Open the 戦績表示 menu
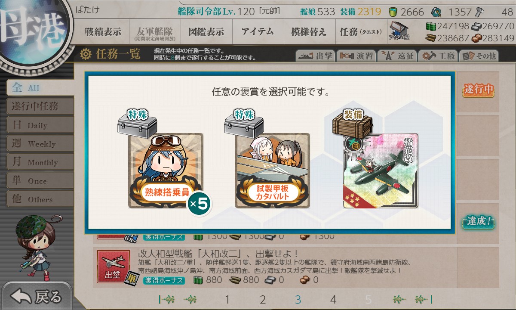 point(103,31)
